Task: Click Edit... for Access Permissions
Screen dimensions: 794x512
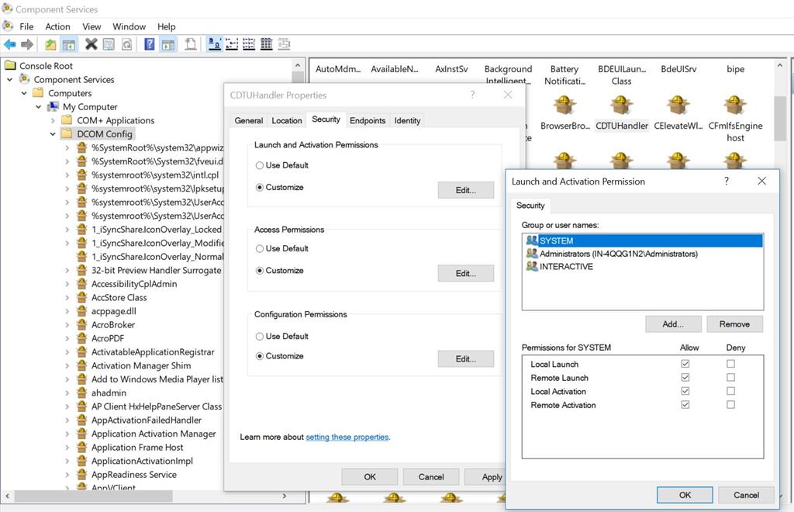Action: [466, 274]
